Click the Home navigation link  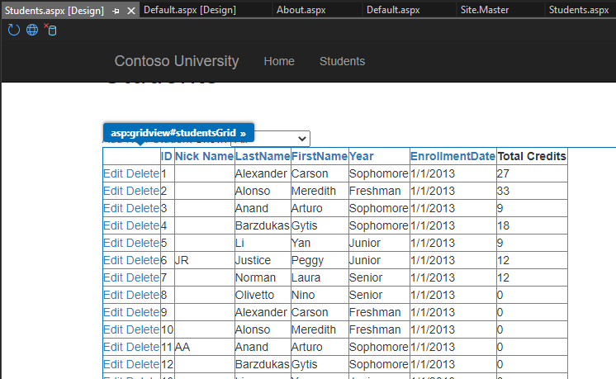pyautogui.click(x=279, y=61)
